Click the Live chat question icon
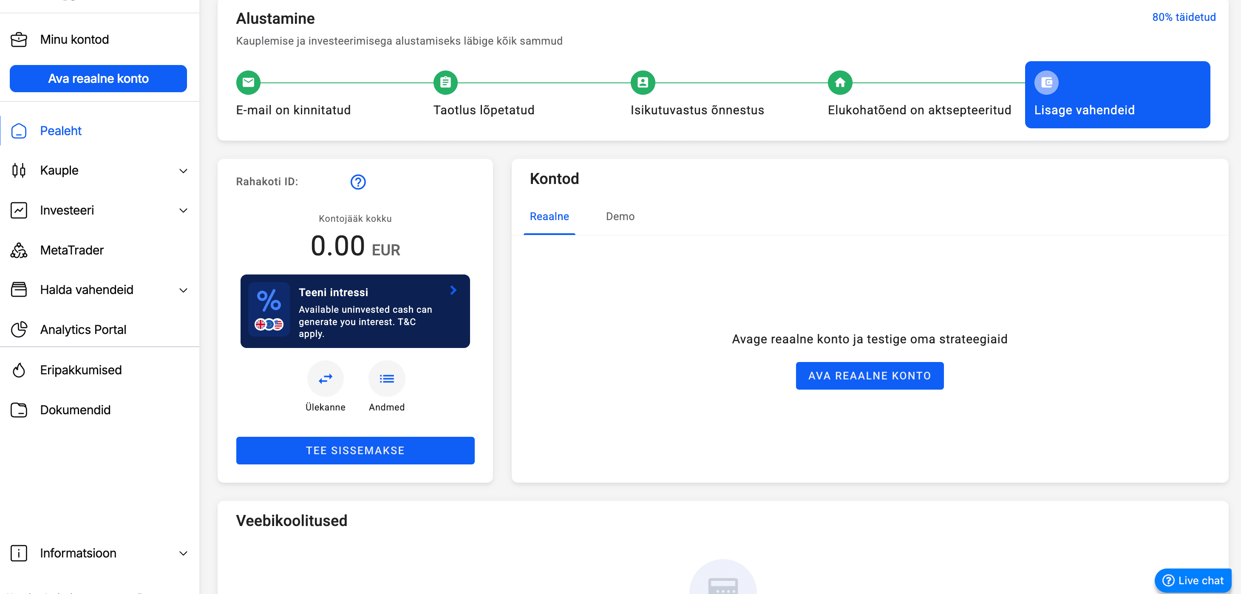 (1168, 580)
